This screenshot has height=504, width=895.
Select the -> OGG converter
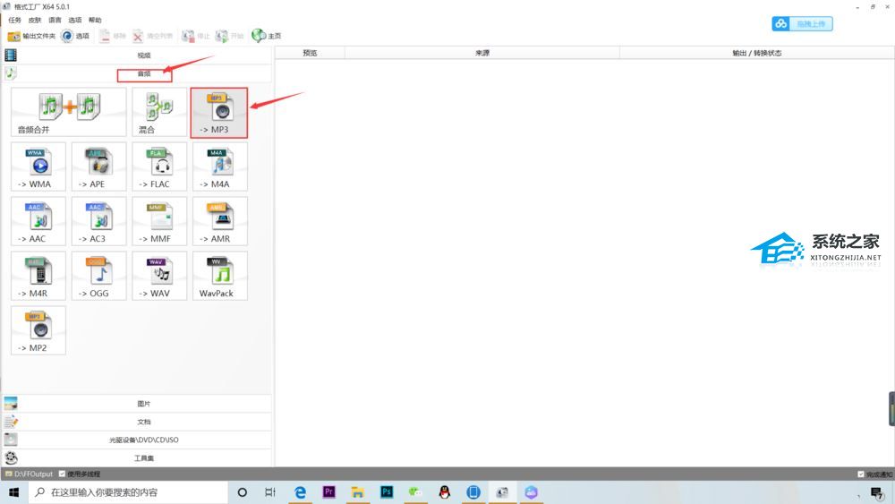pyautogui.click(x=98, y=276)
